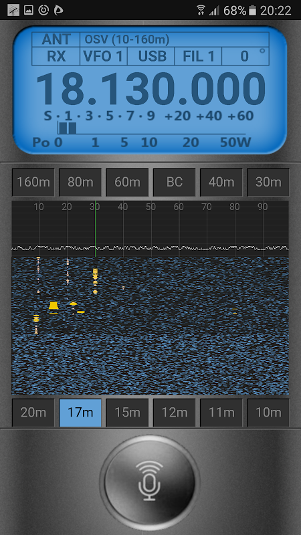Tap the 80 mark on the spectrum scale
This screenshot has width=301, height=535.
tap(235, 207)
